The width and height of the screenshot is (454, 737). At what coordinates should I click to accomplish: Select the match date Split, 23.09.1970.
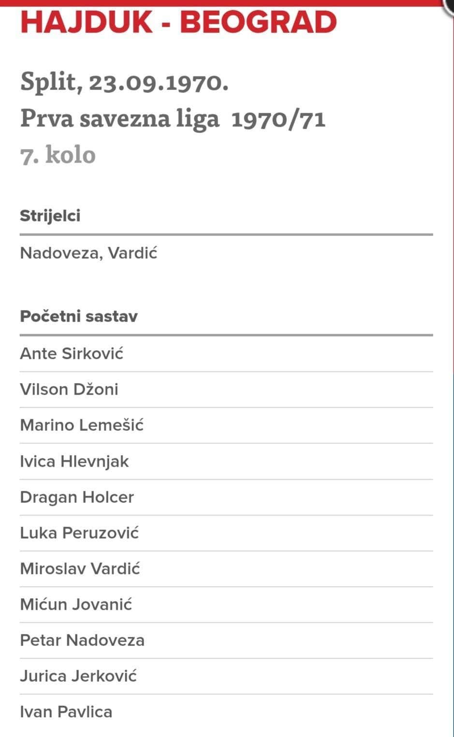(x=124, y=82)
